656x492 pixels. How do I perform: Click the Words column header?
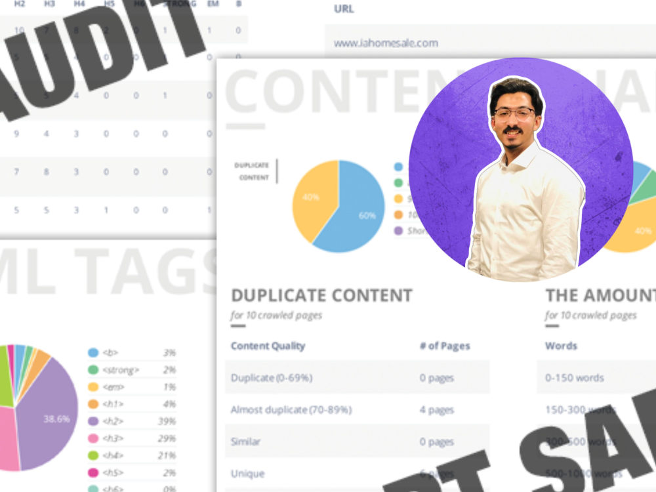click(x=561, y=346)
